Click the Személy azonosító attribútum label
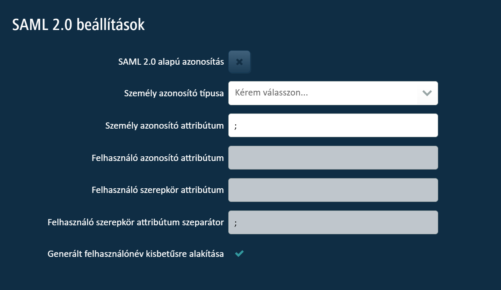The height and width of the screenshot is (290, 501). pyautogui.click(x=165, y=126)
